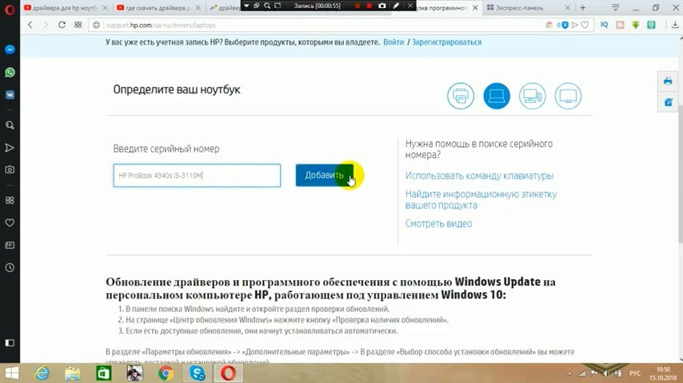Stop the screen recording
Image resolution: width=683 pixels, height=383 pixels.
[x=369, y=6]
